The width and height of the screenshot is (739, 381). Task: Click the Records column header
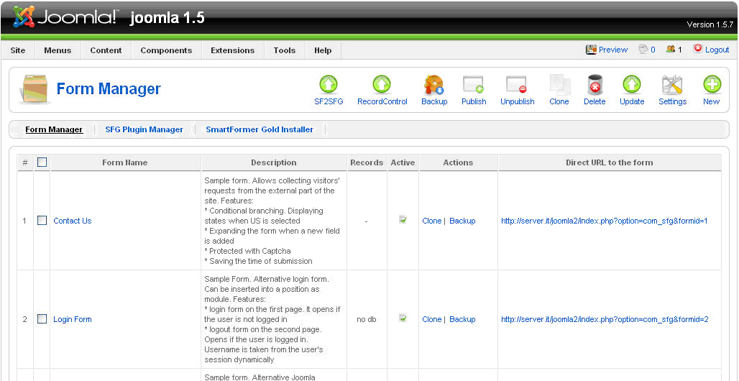pos(367,162)
